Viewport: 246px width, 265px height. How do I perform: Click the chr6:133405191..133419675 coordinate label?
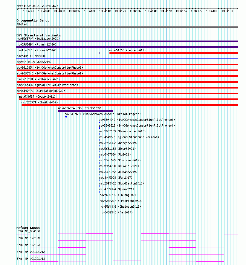coord(37,6)
